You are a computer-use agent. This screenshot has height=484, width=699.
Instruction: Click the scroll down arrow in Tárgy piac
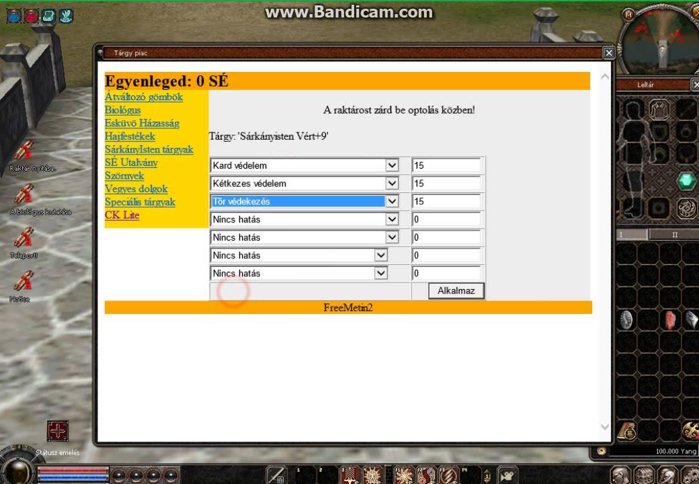coord(605,426)
